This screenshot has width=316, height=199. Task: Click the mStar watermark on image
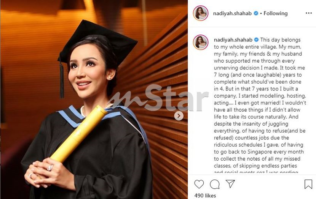(x=159, y=98)
